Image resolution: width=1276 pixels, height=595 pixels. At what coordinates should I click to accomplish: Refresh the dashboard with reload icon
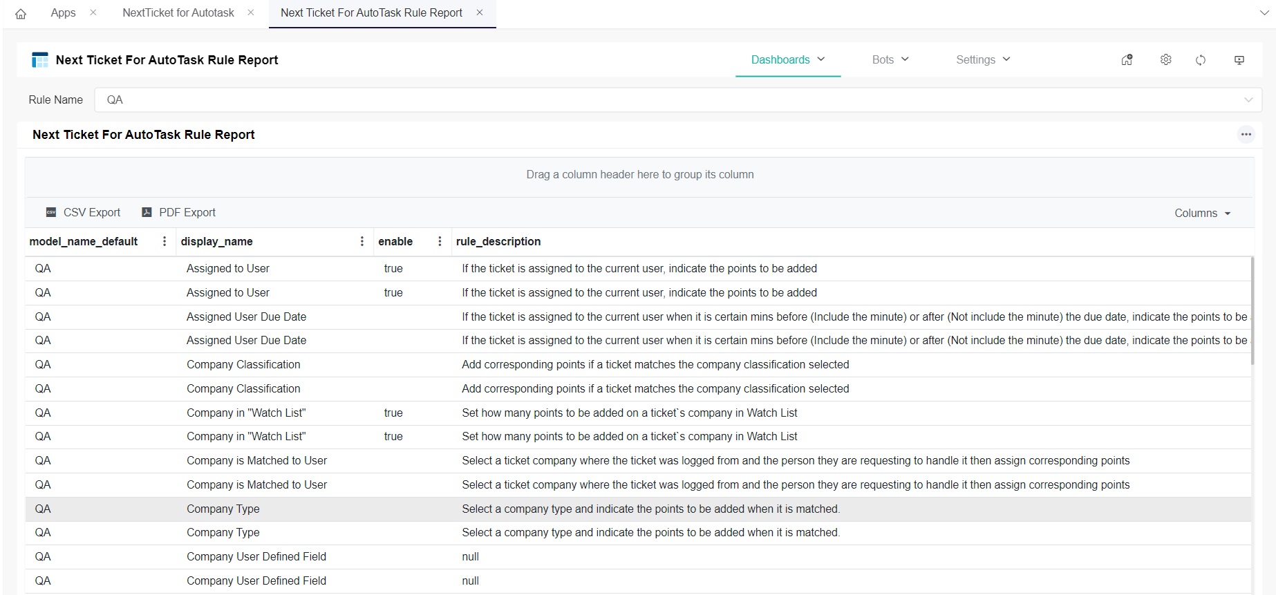(x=1201, y=60)
